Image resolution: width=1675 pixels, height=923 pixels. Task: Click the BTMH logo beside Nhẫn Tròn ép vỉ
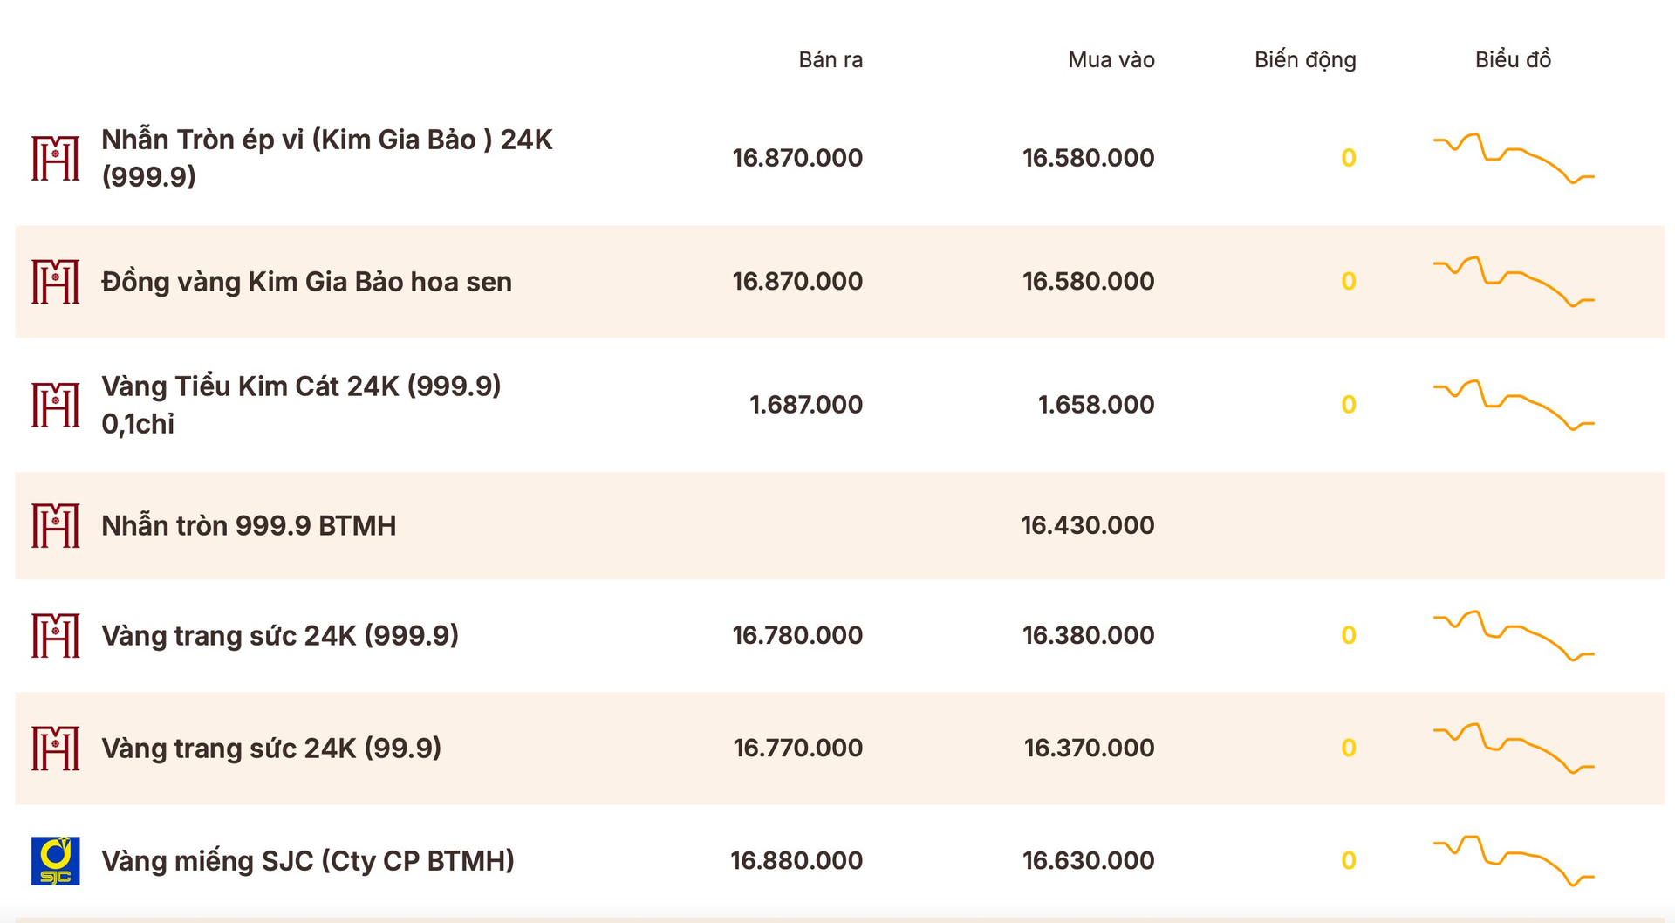point(55,158)
